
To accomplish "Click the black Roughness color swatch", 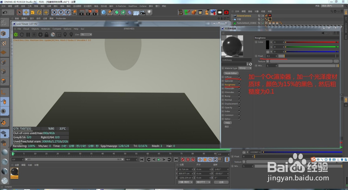I will [267, 45].
